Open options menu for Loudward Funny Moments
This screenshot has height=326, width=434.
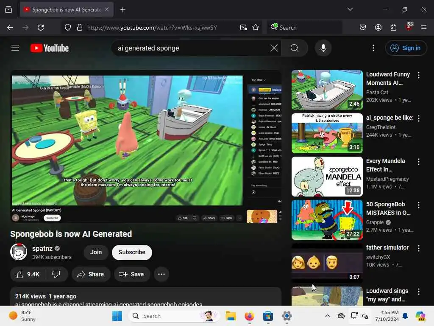coord(419,75)
